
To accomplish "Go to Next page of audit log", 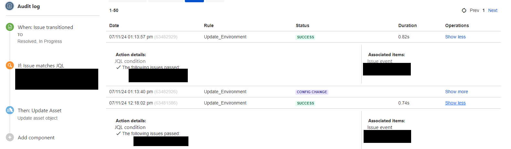I will pos(493,10).
